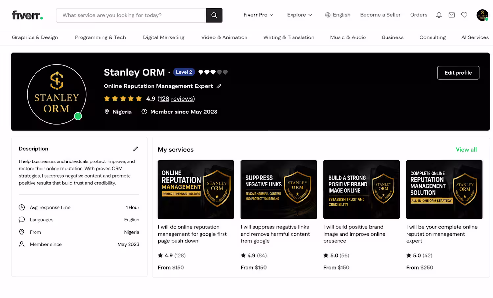Viewport: 493px width, 298px height.
Task: Edit the Online Reputation Management Expert tagline
Action: 219,86
